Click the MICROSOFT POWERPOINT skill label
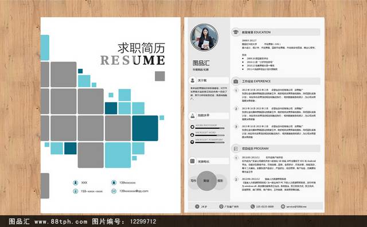The width and height of the screenshot is (367, 227). pyautogui.click(x=209, y=140)
